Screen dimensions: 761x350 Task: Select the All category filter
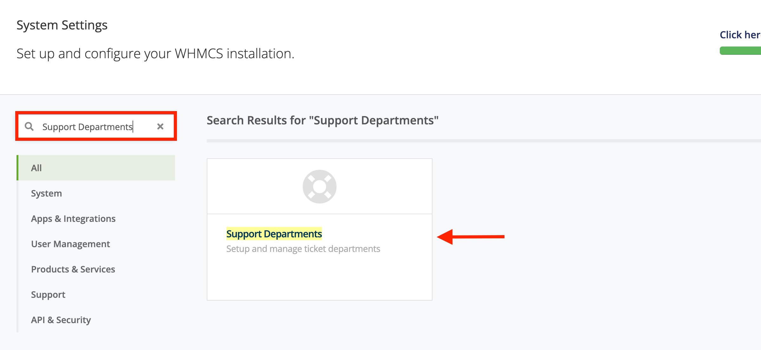click(x=36, y=168)
